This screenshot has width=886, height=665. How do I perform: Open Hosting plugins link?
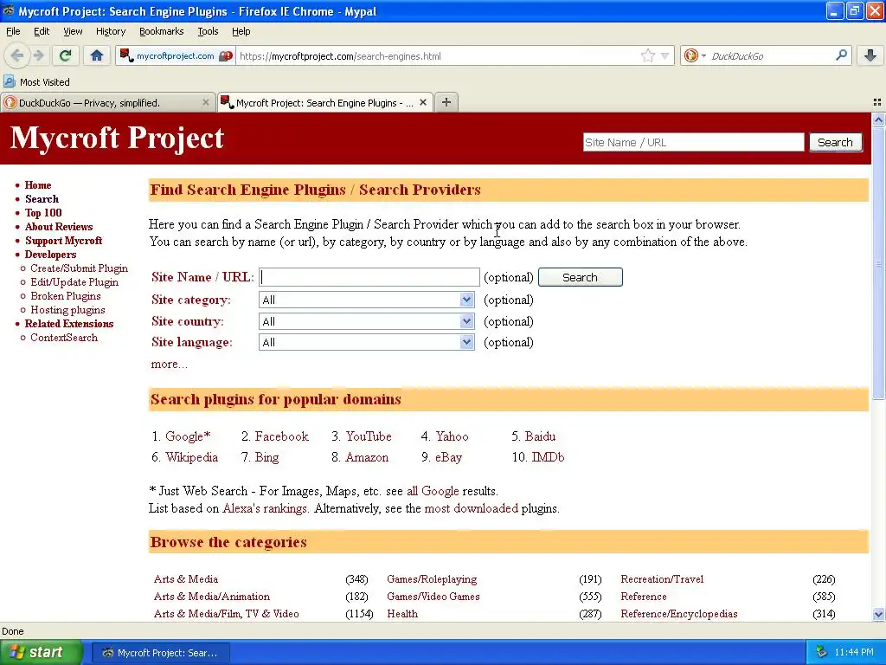click(67, 310)
